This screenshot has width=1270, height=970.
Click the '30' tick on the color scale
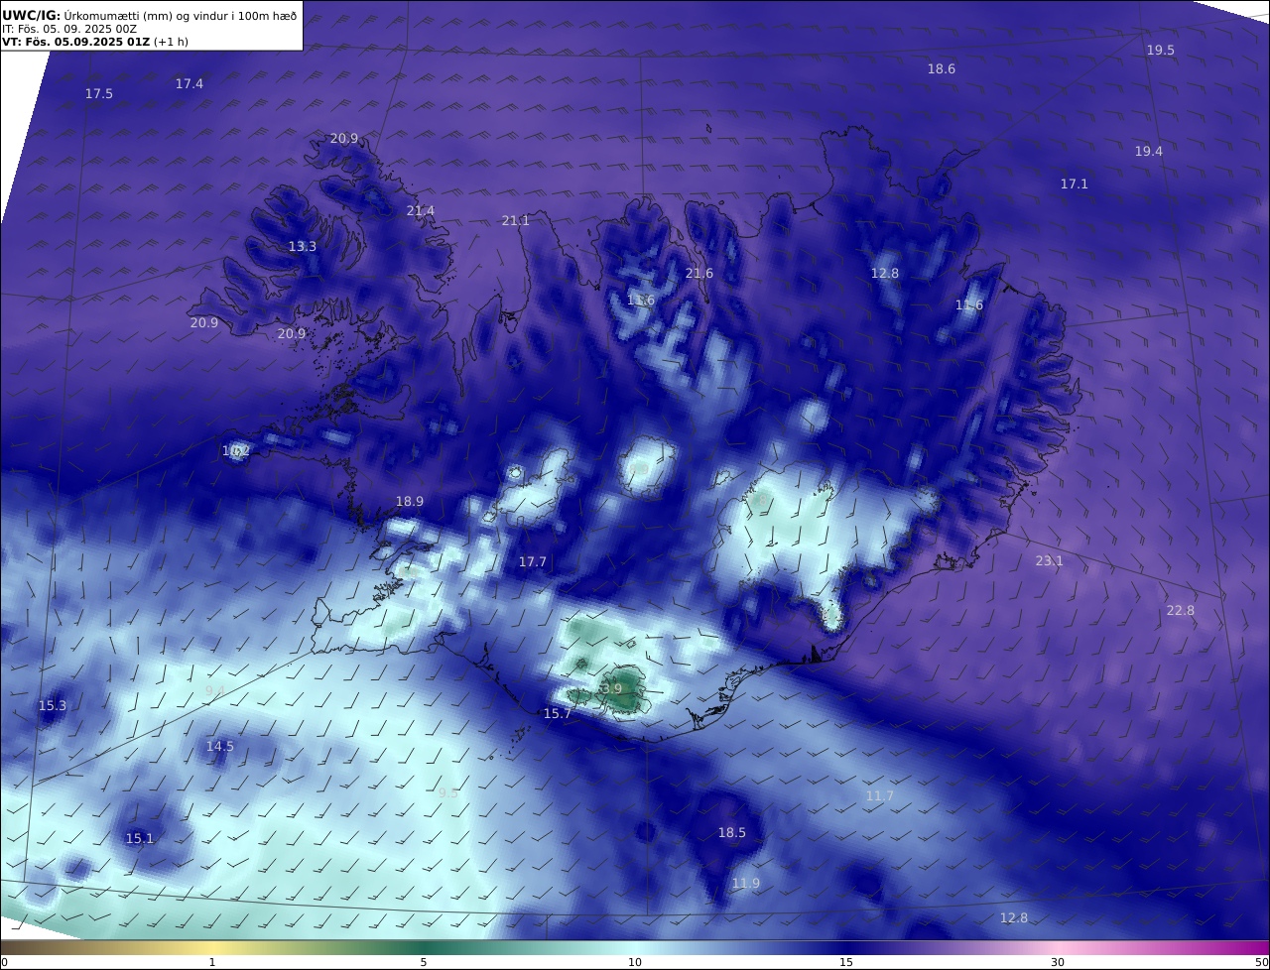pyautogui.click(x=1058, y=962)
